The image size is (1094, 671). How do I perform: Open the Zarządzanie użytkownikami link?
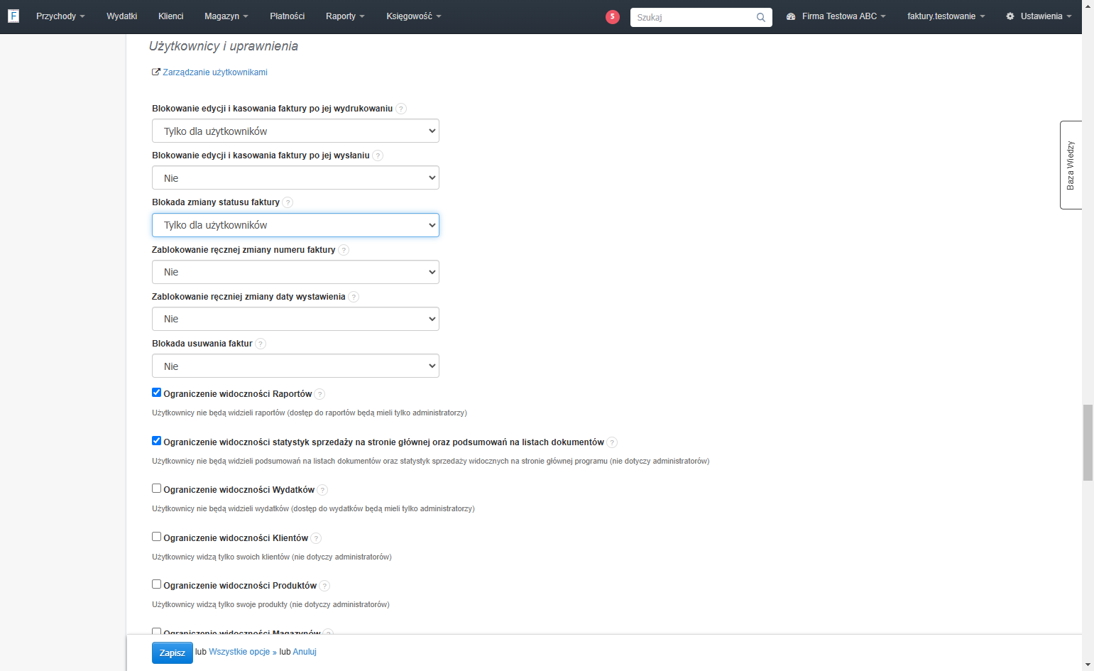pos(215,72)
